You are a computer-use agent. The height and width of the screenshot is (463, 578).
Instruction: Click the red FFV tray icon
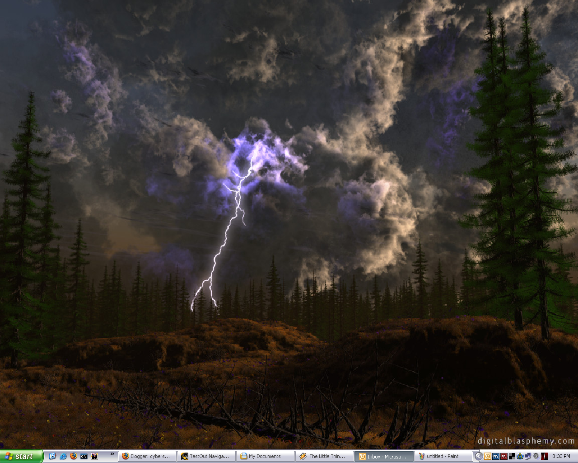tap(503, 456)
